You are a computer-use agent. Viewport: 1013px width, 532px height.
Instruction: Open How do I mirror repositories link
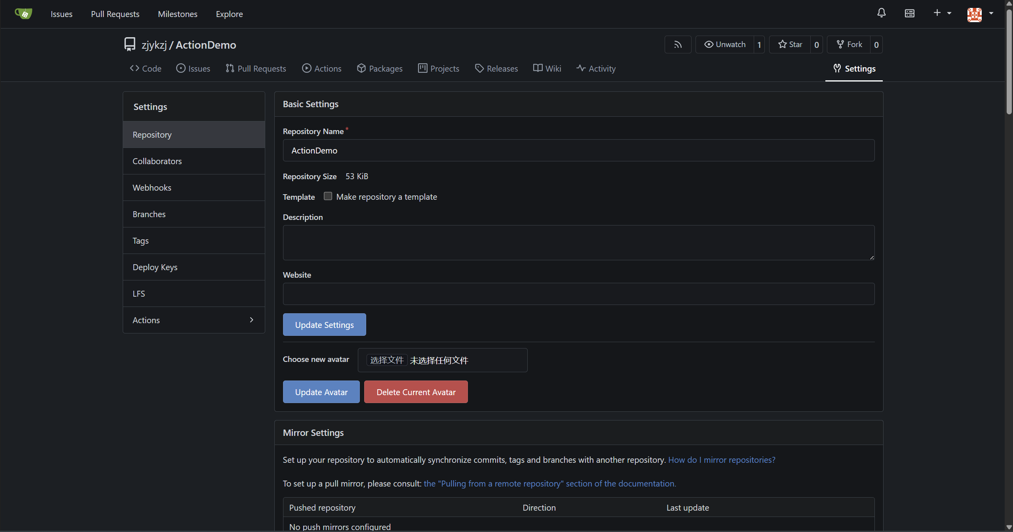[x=722, y=460]
